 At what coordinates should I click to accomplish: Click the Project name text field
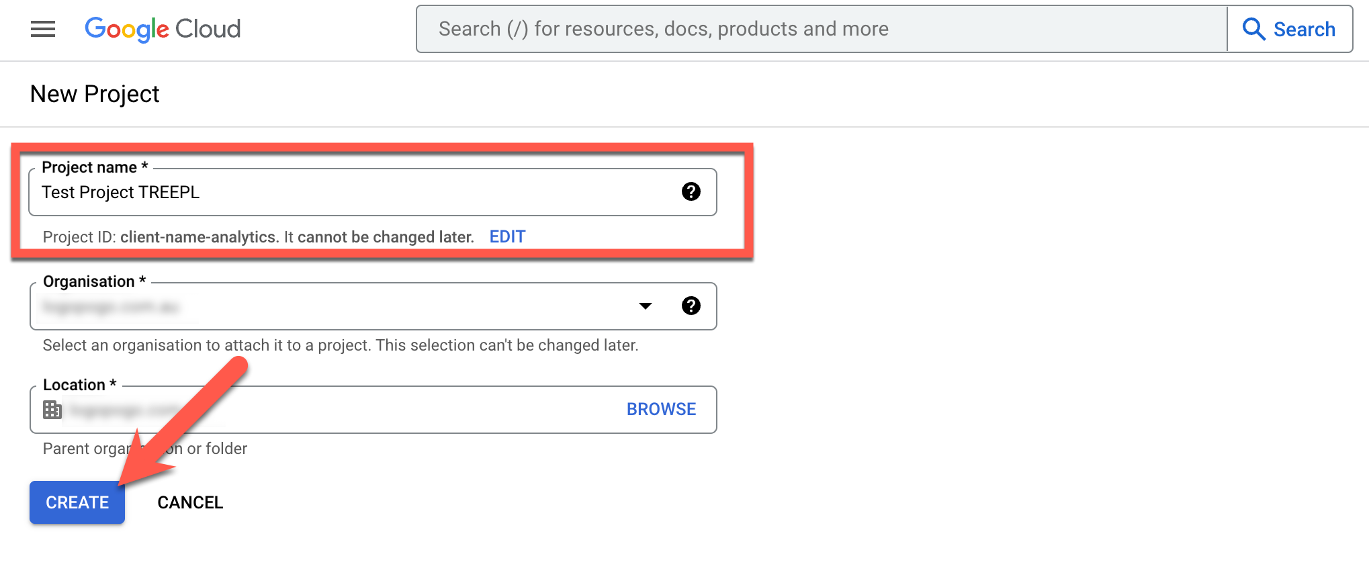[x=349, y=193]
